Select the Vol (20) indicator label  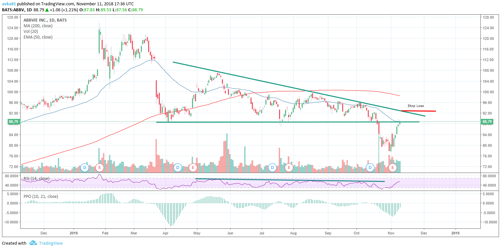coord(31,32)
